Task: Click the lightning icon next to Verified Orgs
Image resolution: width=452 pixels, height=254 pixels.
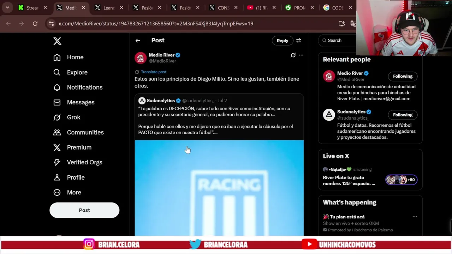Action: (57, 162)
